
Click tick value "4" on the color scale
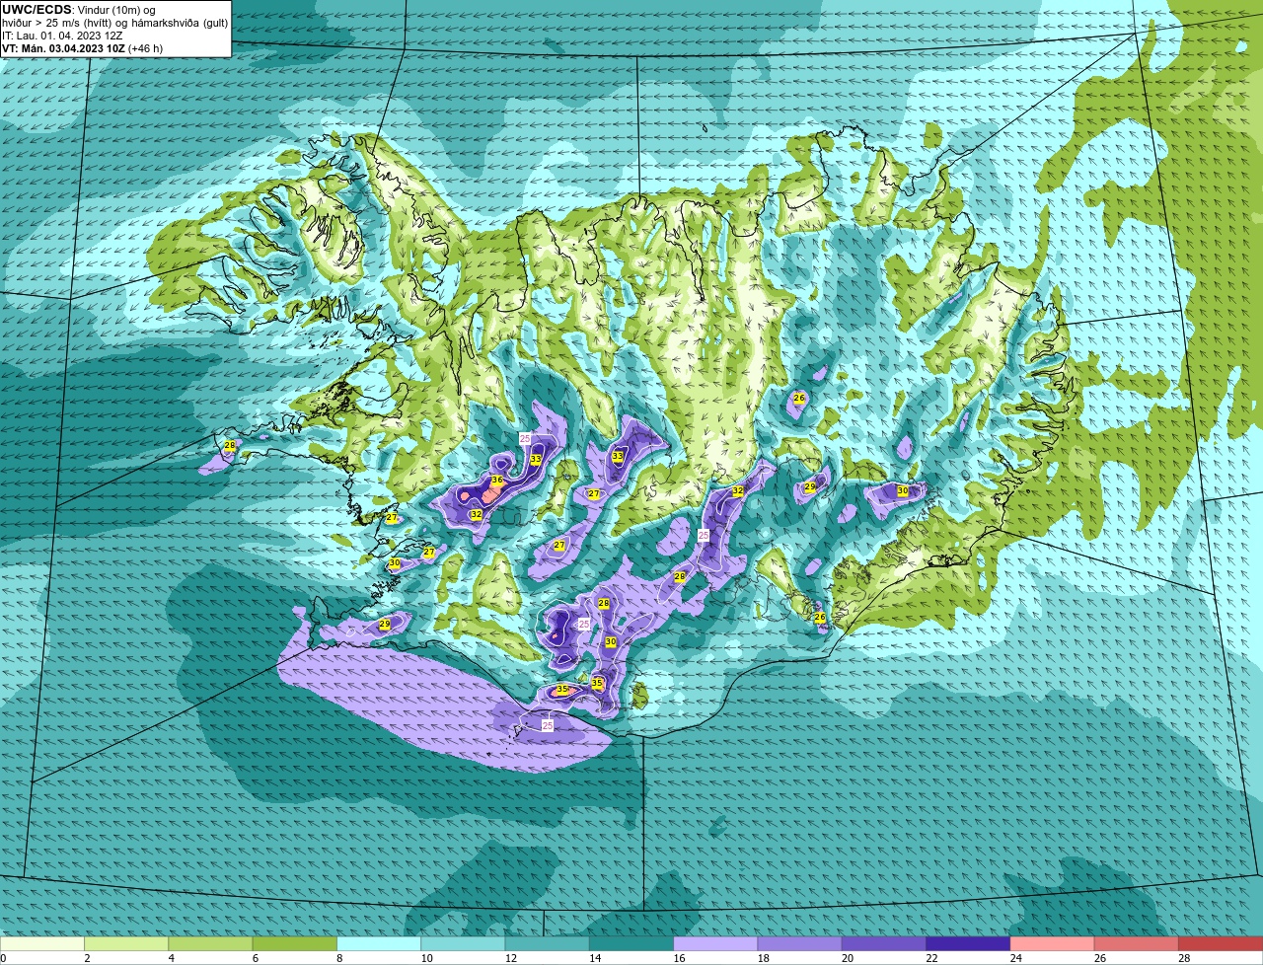[x=171, y=958]
